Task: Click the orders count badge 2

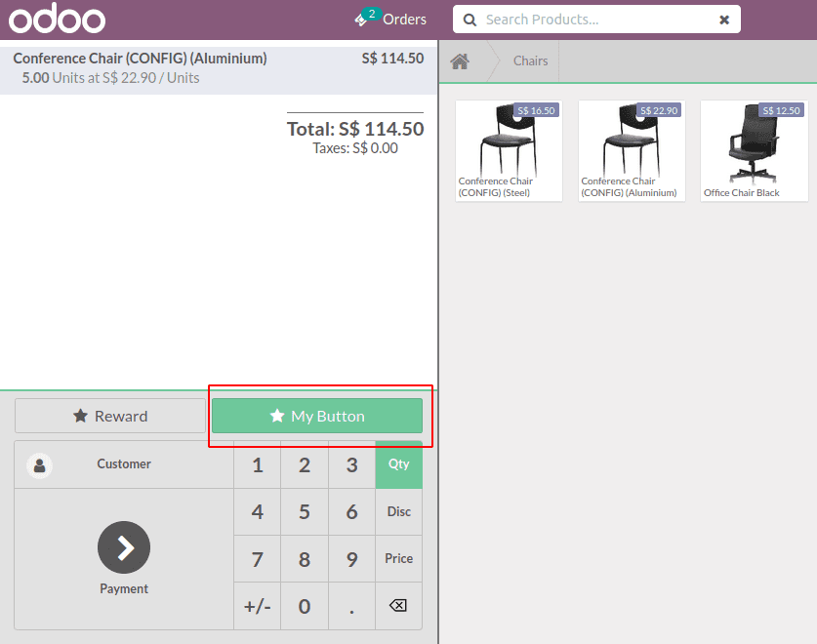Action: point(372,14)
